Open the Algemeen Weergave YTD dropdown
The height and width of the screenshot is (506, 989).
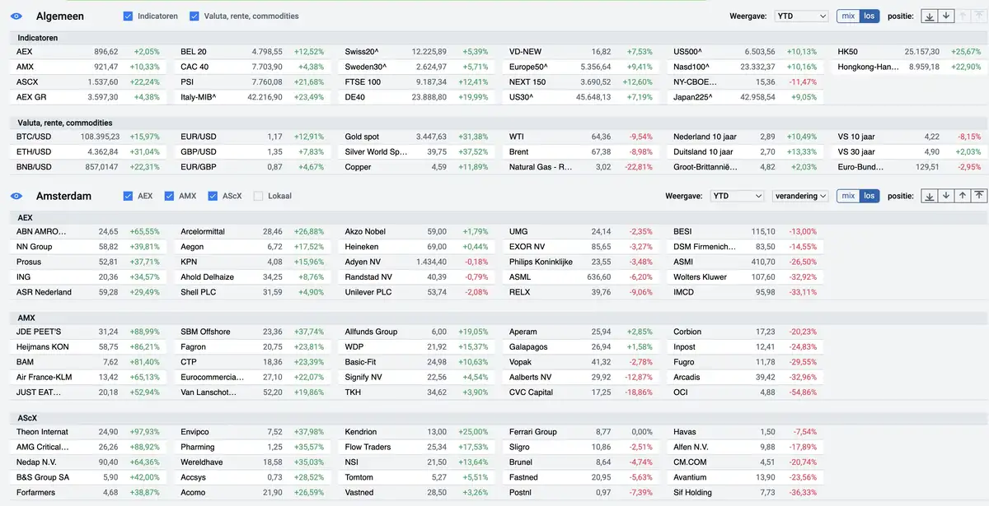coord(799,16)
